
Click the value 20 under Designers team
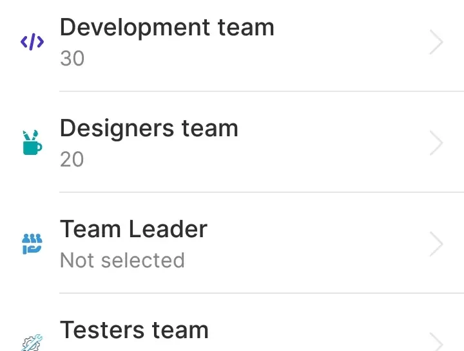[x=72, y=159]
